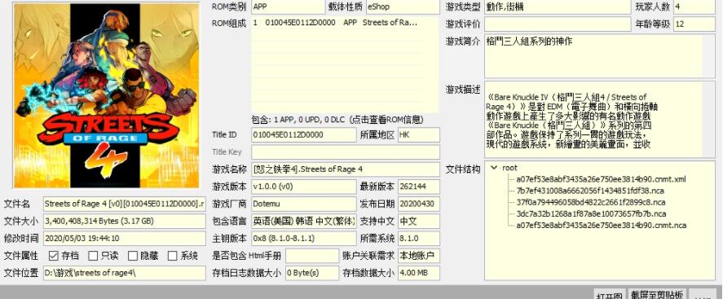The height and width of the screenshot is (299, 723).
Task: Select the ROM组成 row 010045E0112D0000 APP
Action: coord(345,22)
